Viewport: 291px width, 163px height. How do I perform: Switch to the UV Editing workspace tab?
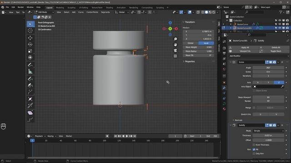coord(83,8)
